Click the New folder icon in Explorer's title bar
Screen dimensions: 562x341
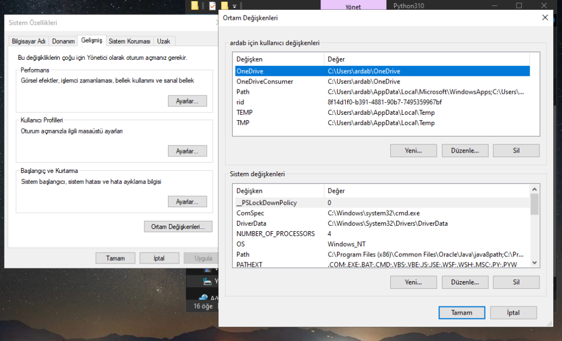pyautogui.click(x=224, y=6)
